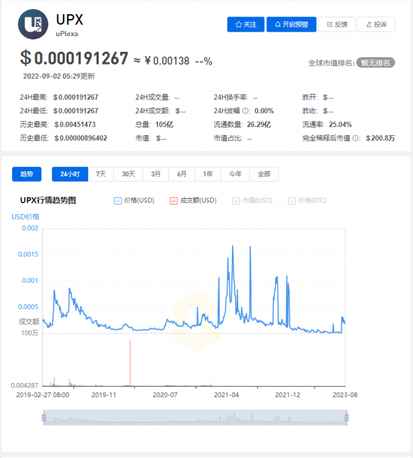Grab the left handle of chart range slider
413x458 pixels.
pos(44,417)
